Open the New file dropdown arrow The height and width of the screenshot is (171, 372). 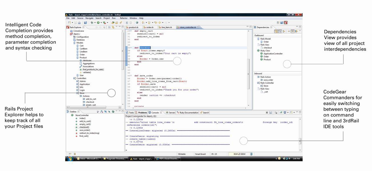[72, 23]
